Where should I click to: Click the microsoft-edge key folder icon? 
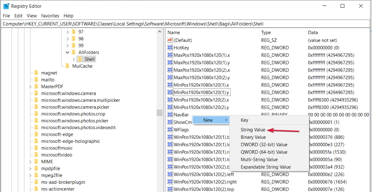pyautogui.click(x=36, y=134)
